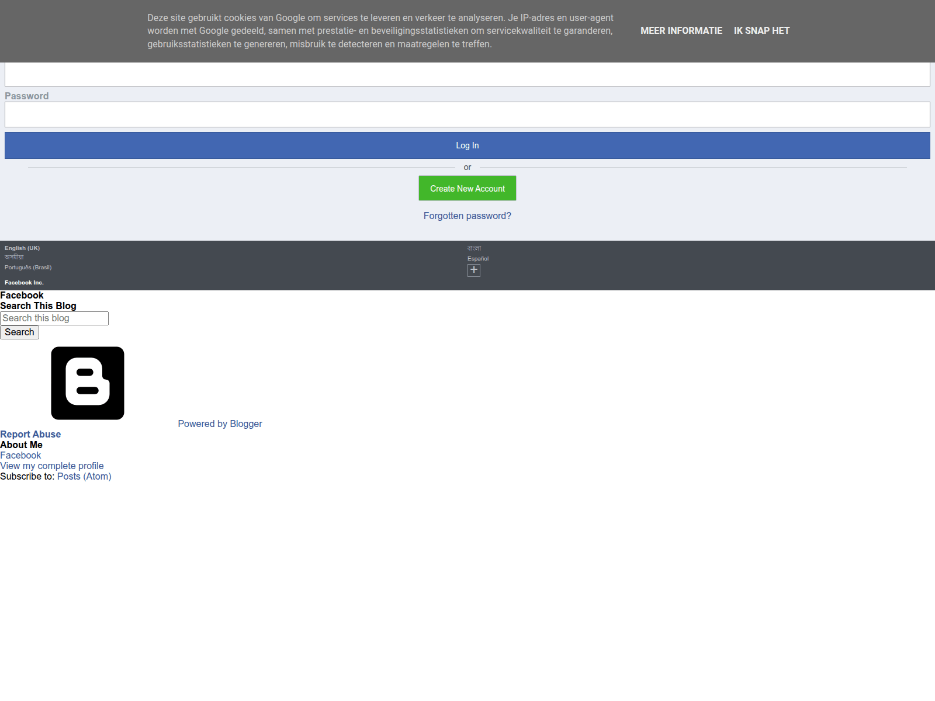Select English (UK) language

click(x=22, y=248)
